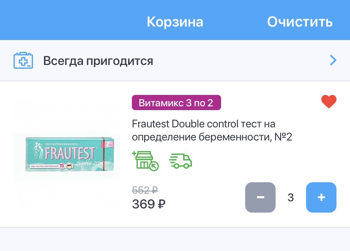Tap the Витамикс 3 по 2 promo badge
The width and height of the screenshot is (350, 251).
point(176,103)
